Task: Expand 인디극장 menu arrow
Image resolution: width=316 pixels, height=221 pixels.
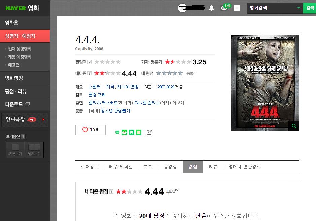Action: [x=43, y=119]
